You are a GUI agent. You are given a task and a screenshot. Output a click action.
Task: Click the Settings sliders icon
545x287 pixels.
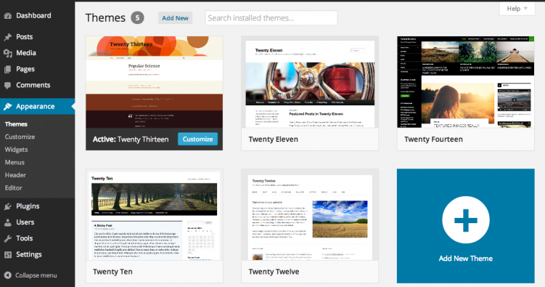[8, 254]
